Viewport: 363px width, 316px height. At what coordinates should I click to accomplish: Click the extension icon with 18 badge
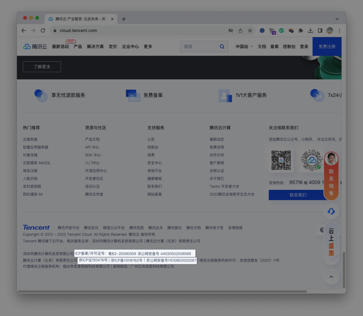tap(272, 31)
